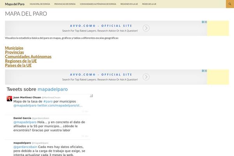Click the arrow circle in lower Avvo ad

click(146, 77)
